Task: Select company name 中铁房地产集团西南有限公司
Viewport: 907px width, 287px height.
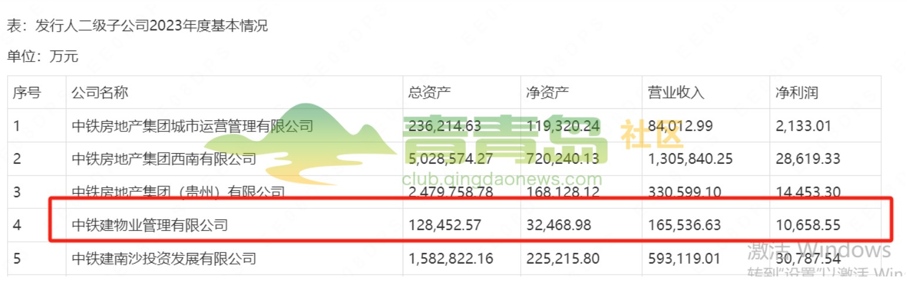Action: tap(164, 158)
